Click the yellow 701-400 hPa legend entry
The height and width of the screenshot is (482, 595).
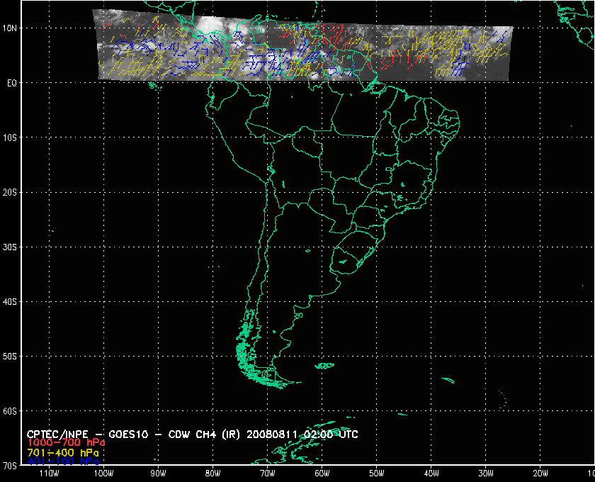62,453
